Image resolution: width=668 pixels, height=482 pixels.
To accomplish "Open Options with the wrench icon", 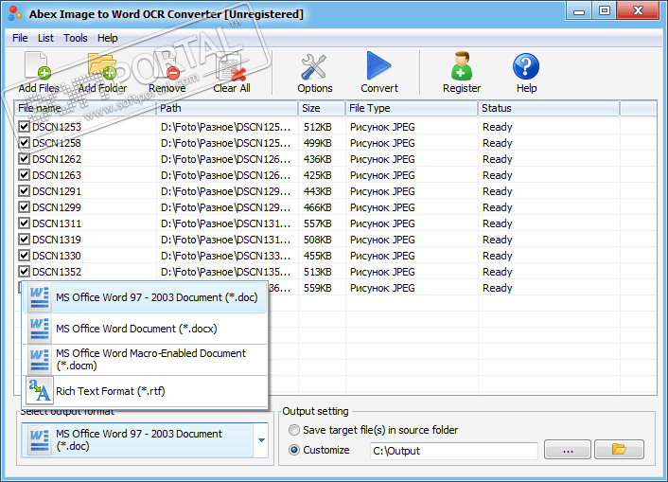I will pos(314,67).
